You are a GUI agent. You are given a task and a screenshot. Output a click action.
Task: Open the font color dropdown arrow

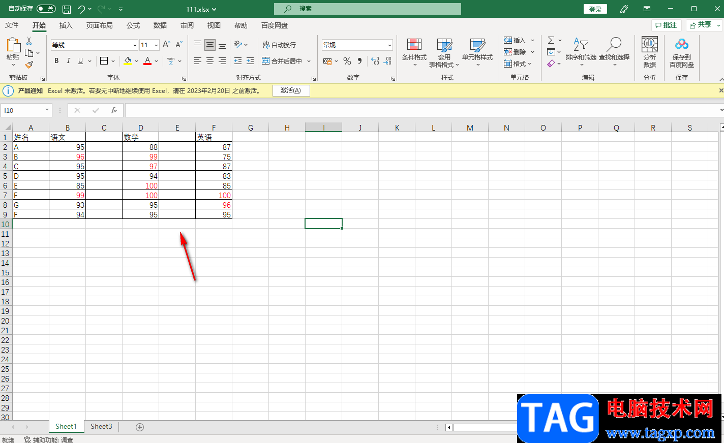156,61
